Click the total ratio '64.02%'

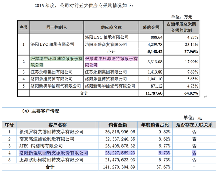tap(191, 93)
